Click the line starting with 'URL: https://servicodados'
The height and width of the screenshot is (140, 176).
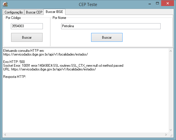[49, 69]
